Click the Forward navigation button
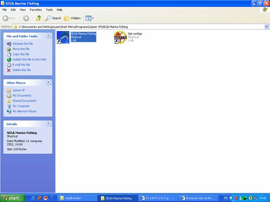270x202 pixels. 26,18
